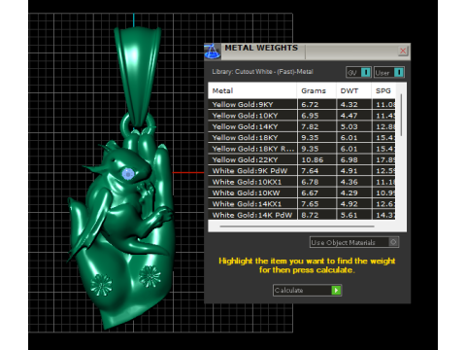Select the Yellow Gold:9KY row
466x350 pixels.
pos(302,104)
